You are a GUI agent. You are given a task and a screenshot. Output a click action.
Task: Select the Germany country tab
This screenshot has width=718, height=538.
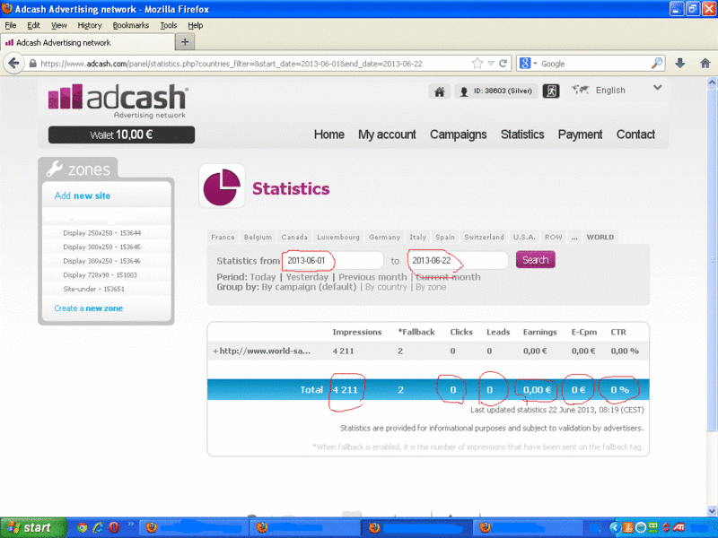[384, 238]
